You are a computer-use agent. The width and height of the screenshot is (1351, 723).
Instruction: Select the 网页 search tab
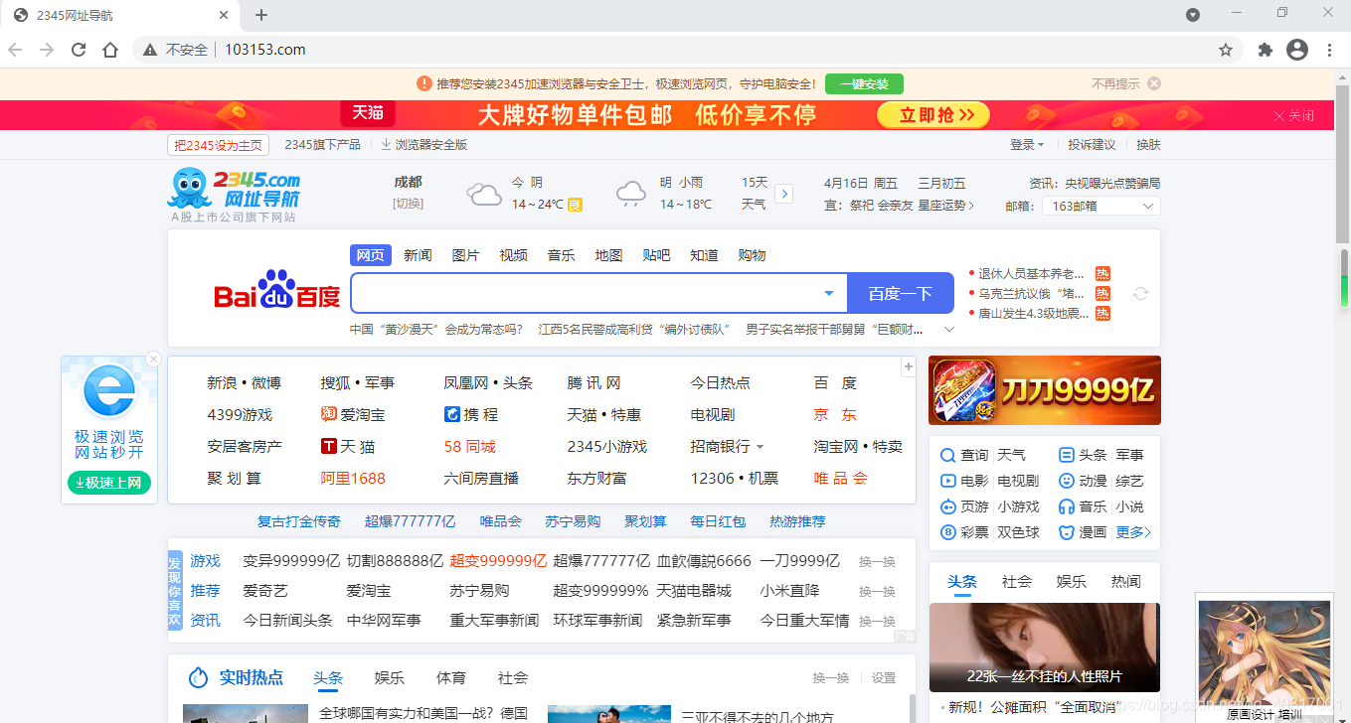(x=371, y=255)
